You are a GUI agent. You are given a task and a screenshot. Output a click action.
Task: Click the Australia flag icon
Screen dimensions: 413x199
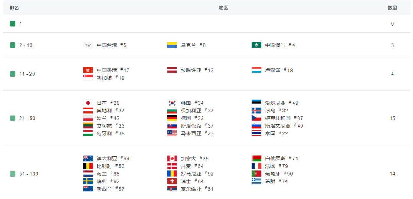coord(88,159)
